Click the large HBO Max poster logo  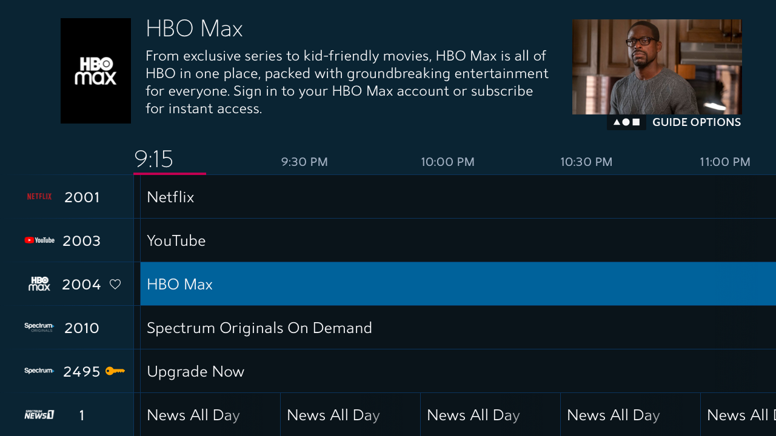pos(96,71)
